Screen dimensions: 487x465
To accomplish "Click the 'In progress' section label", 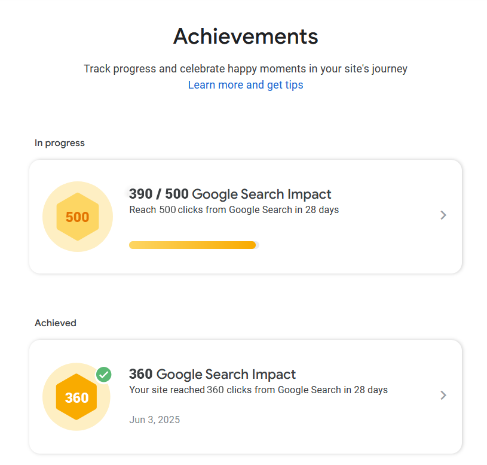I will pyautogui.click(x=60, y=143).
